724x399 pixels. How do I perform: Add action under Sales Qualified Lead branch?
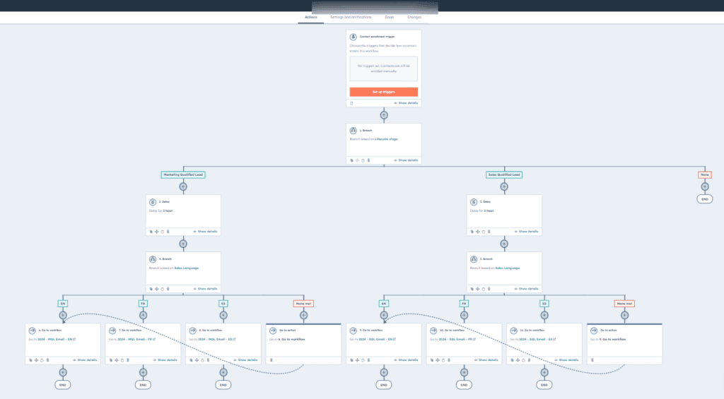coord(504,187)
